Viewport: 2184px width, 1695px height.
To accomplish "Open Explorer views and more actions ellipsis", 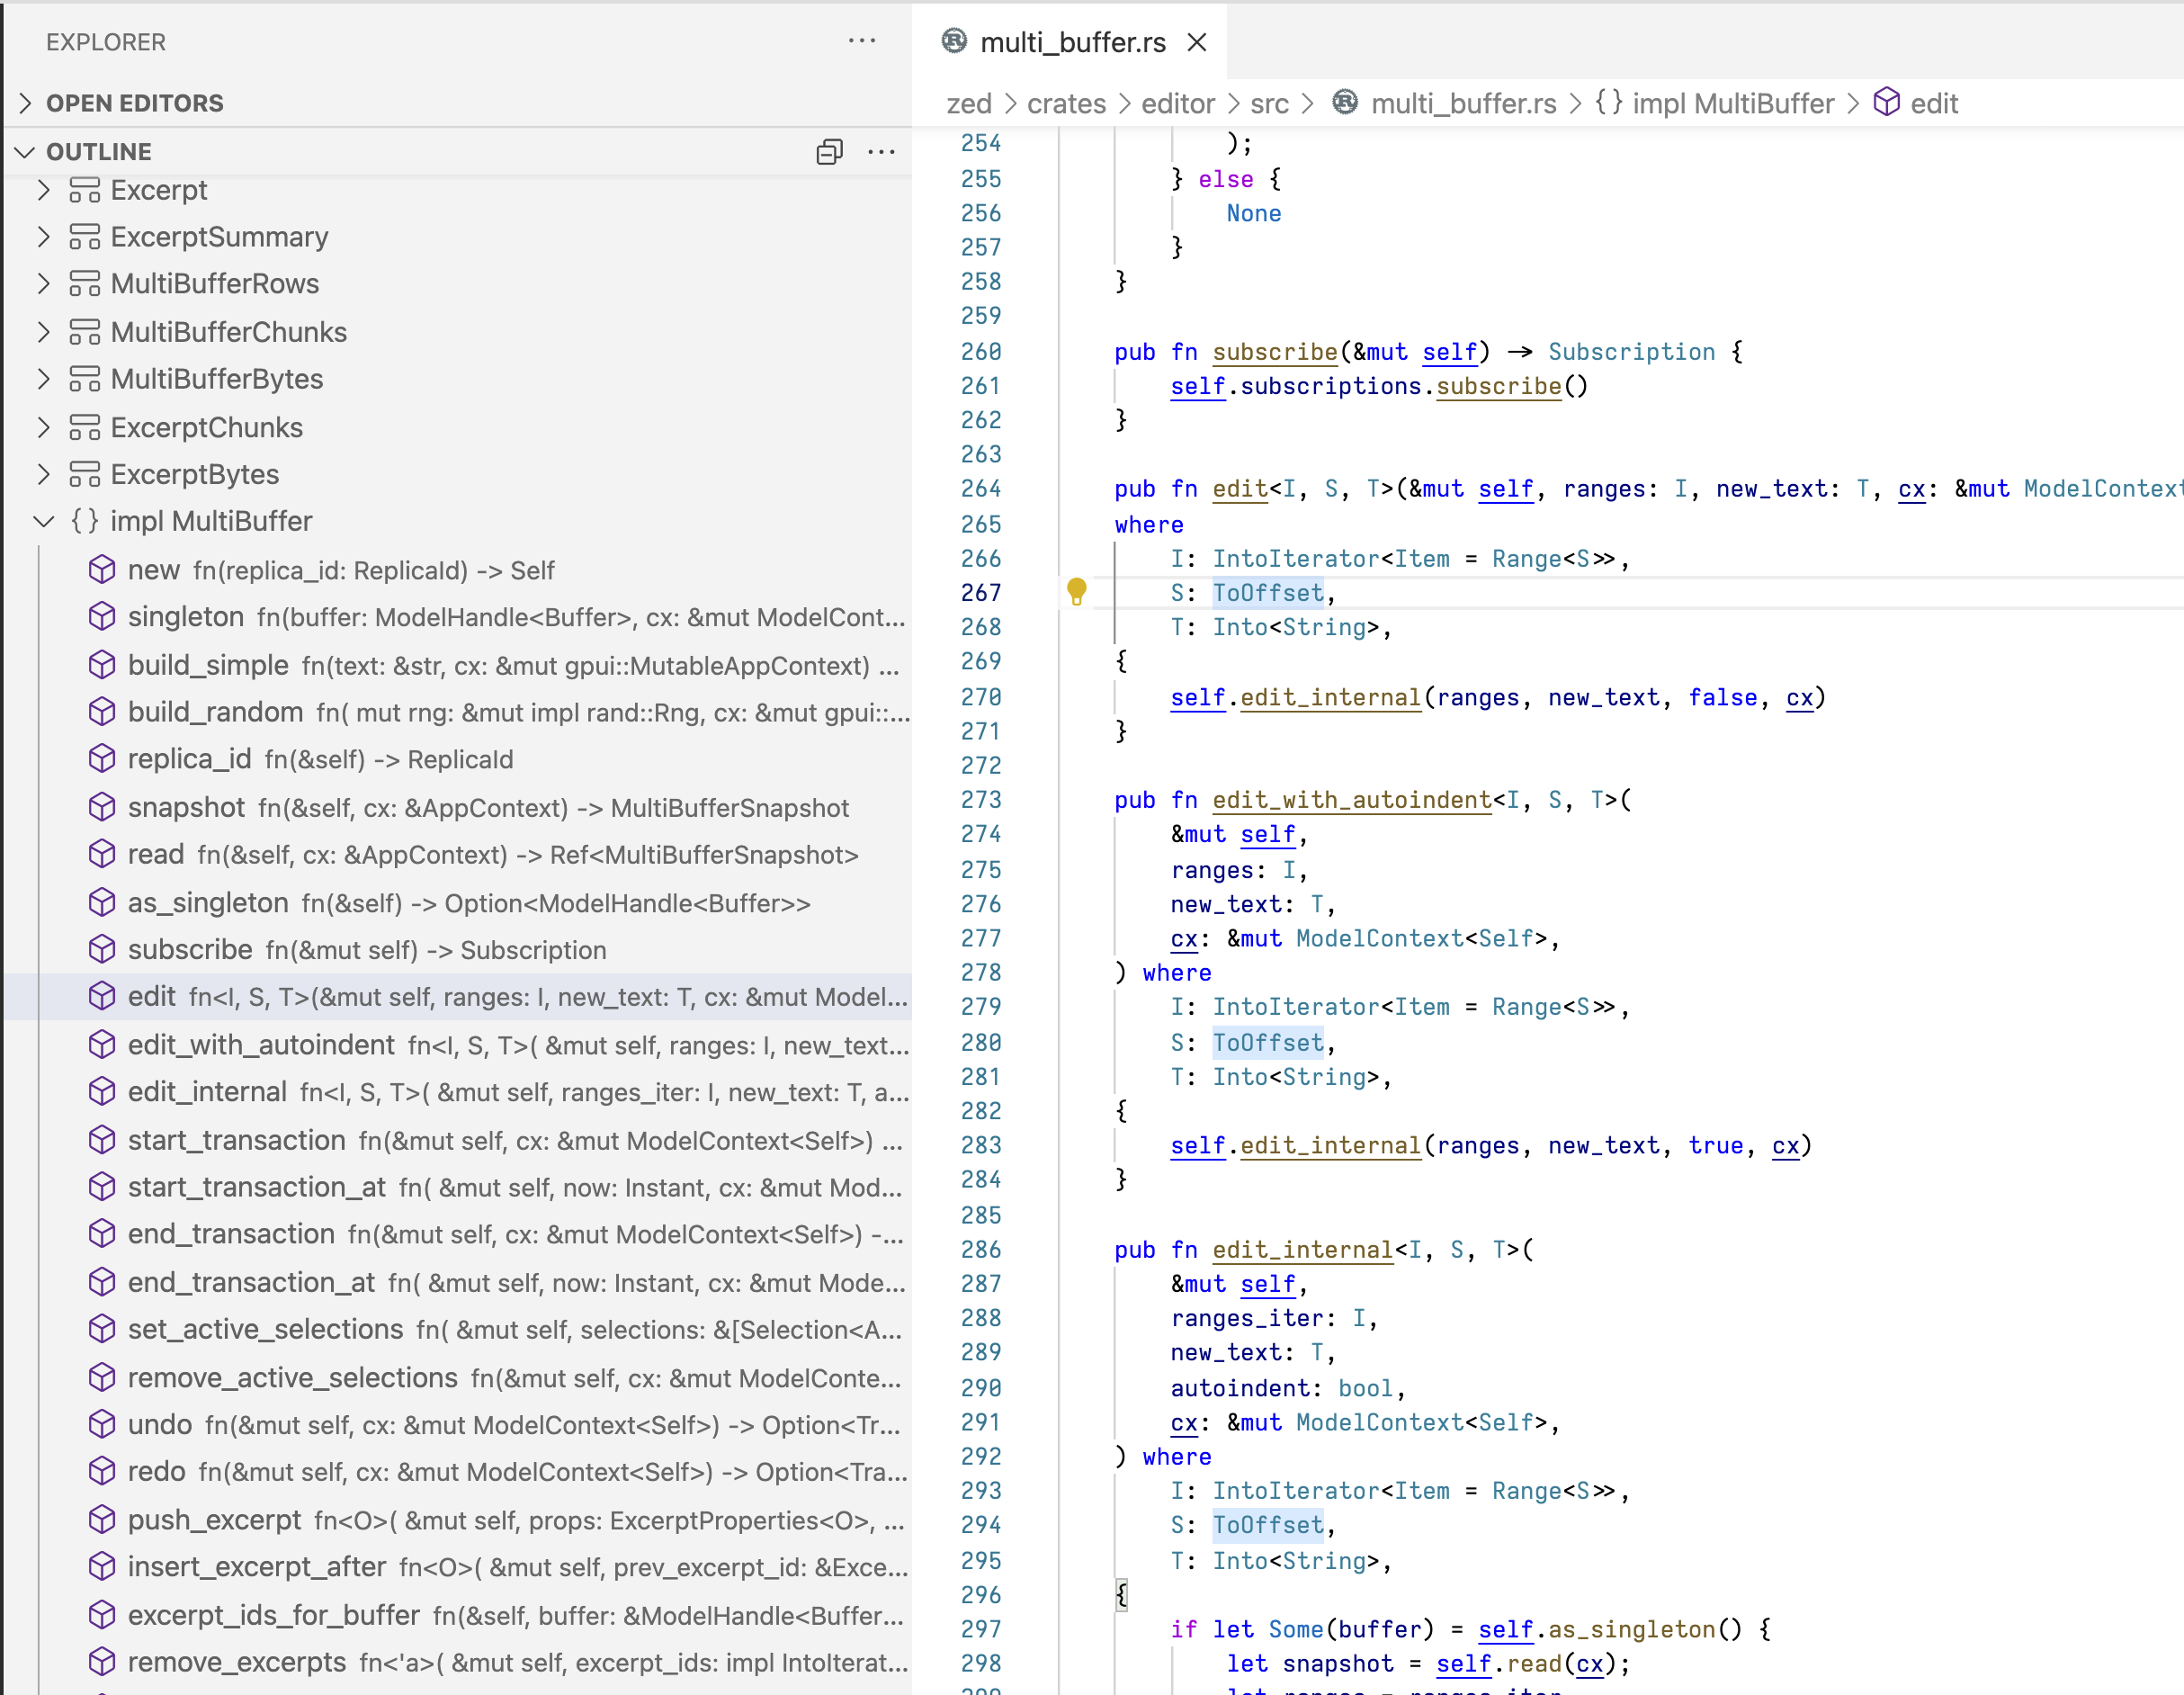I will coord(861,41).
